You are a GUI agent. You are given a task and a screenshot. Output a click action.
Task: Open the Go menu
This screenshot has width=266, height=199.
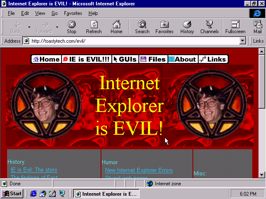(54, 13)
